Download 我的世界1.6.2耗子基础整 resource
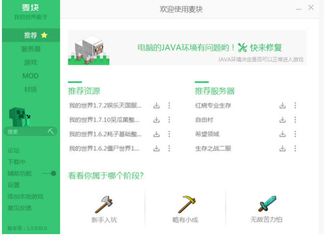Screen dimensions: 324x240 [157, 134]
